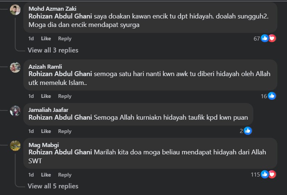287x195 pixels.
Task: Click the like reaction icon on Jamaliah Jaafar's comment
Action: [248, 131]
